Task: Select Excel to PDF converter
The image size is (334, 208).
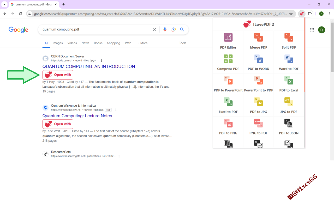Action: pyautogui.click(x=228, y=106)
